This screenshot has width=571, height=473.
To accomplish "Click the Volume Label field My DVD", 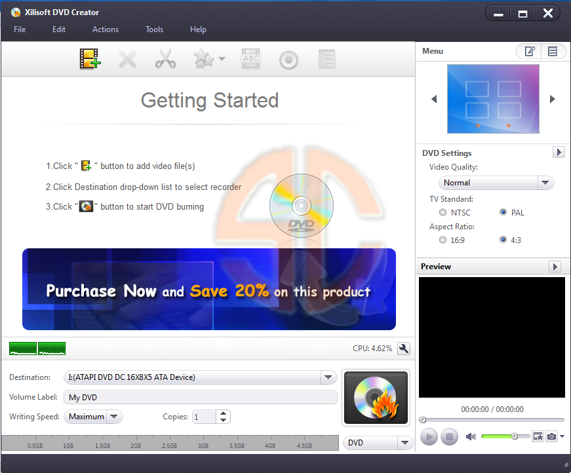I will tap(201, 397).
